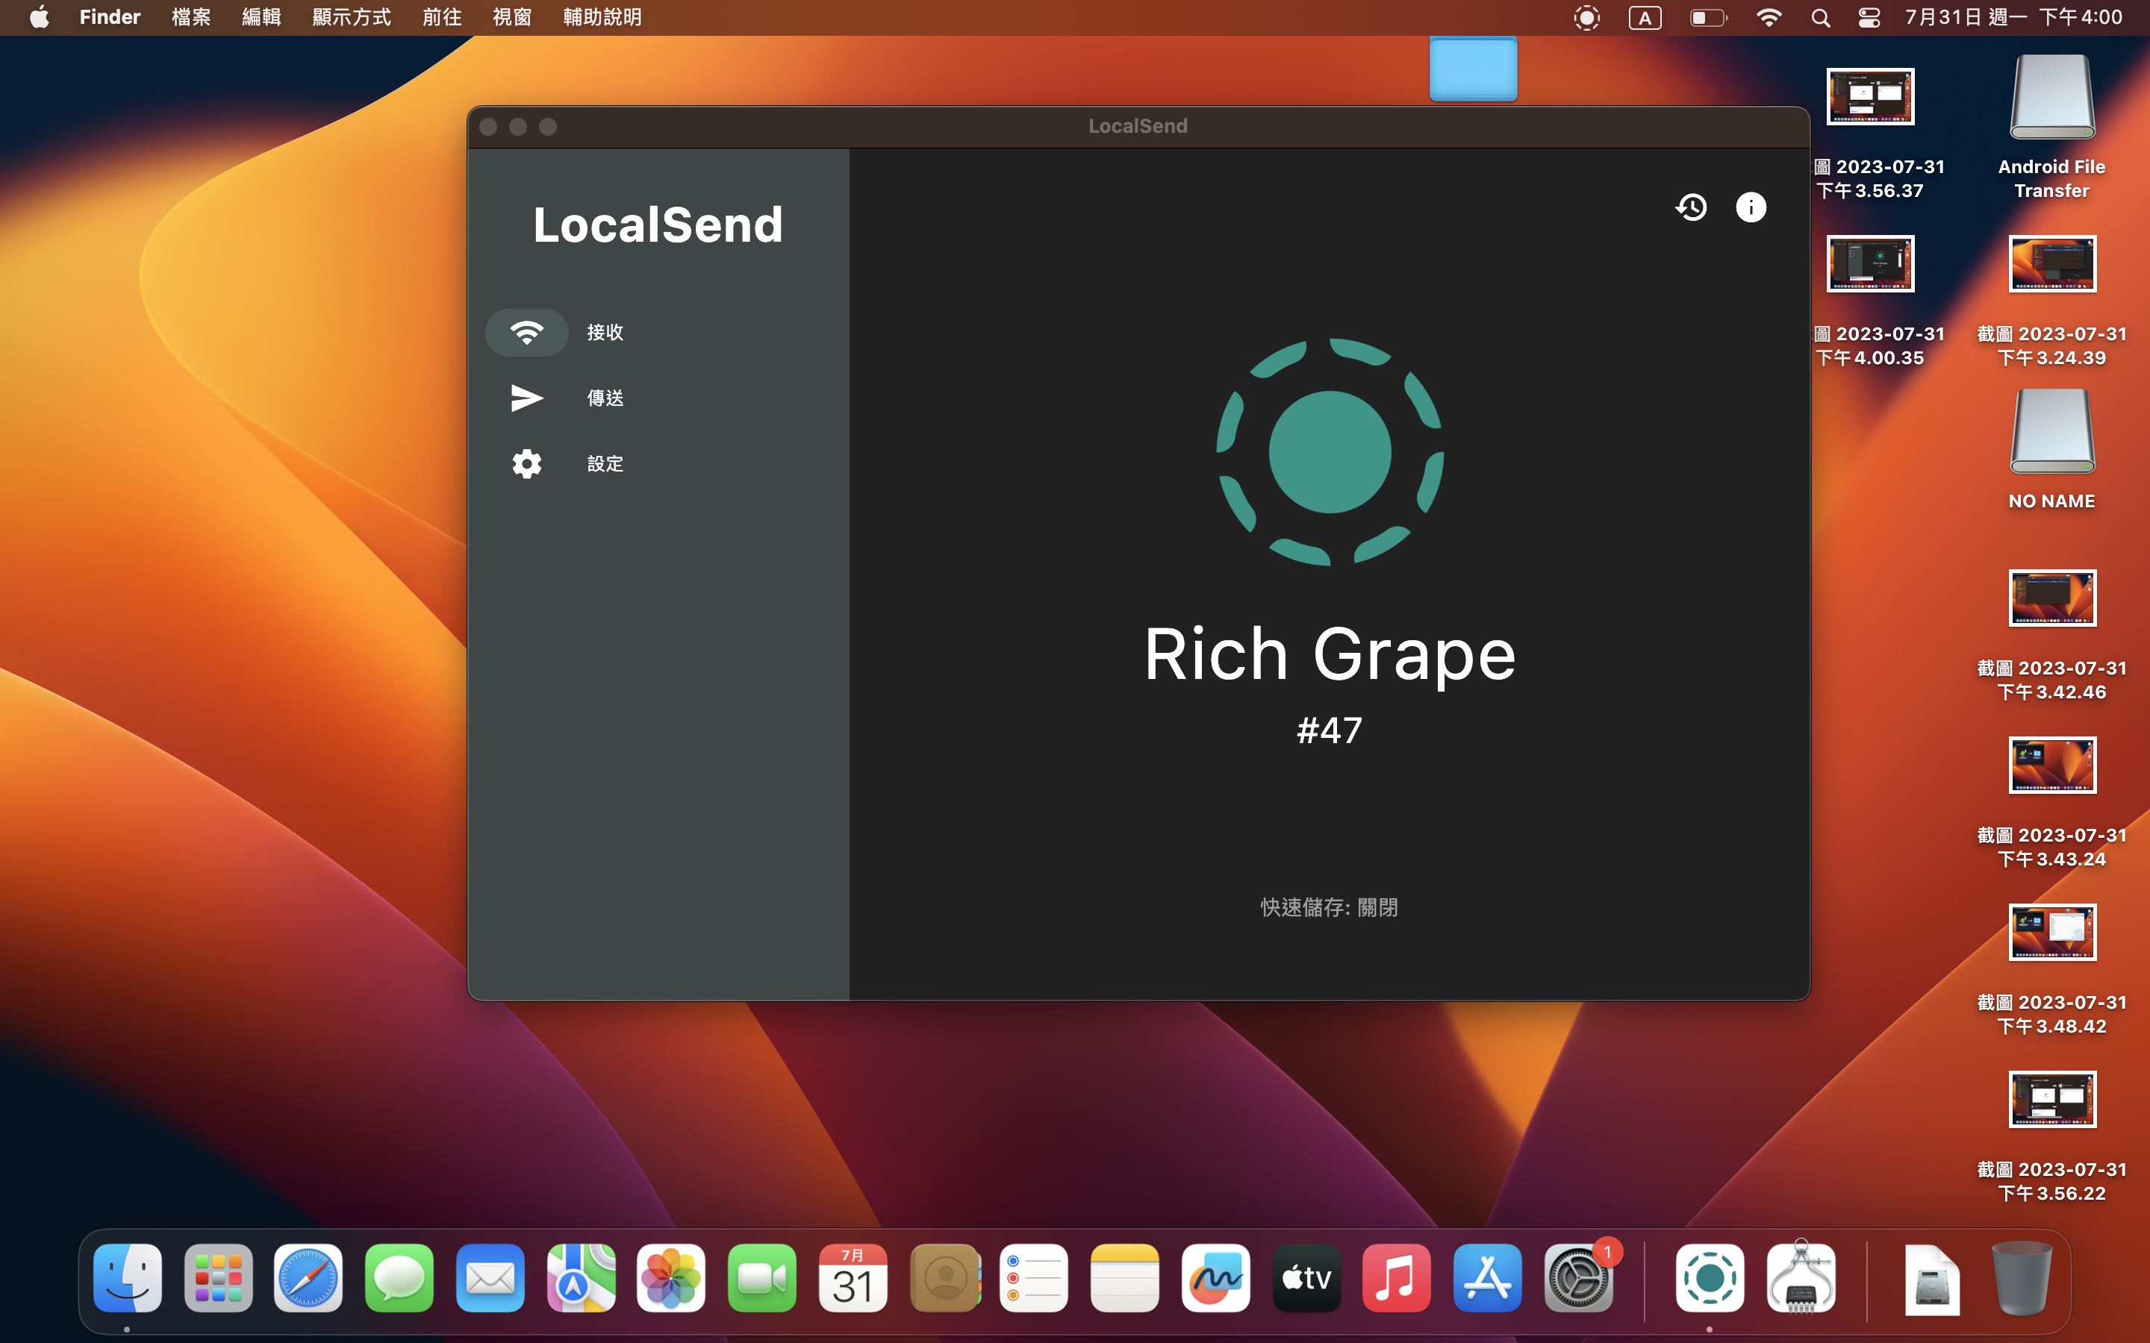The height and width of the screenshot is (1343, 2150).
Task: Open Freeform from the Dock
Action: (x=1216, y=1278)
